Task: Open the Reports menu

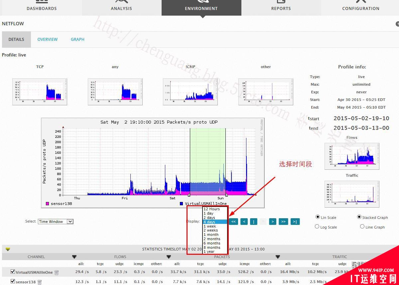Action: (281, 8)
